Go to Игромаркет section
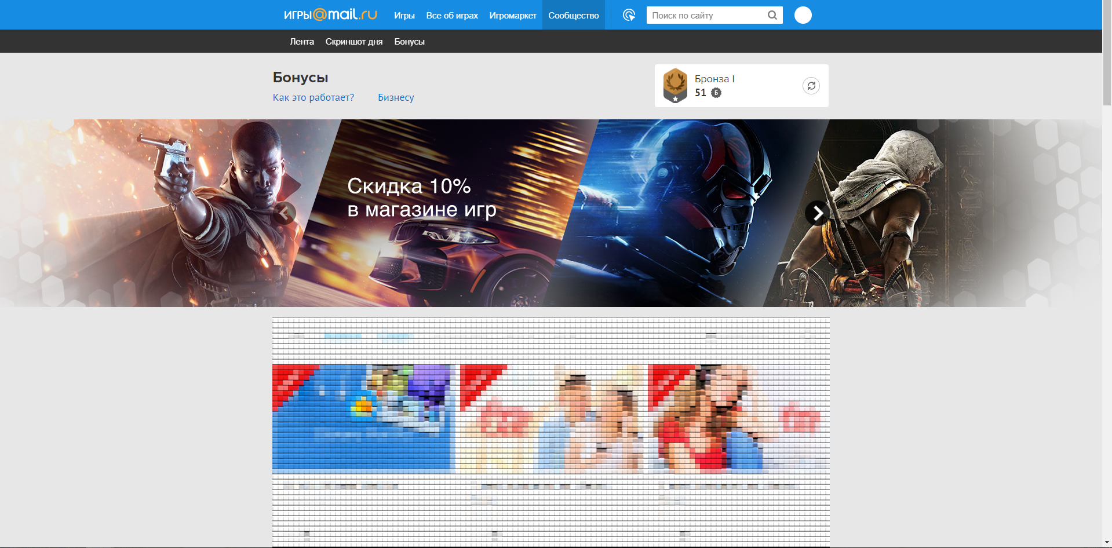Viewport: 1112px width, 548px height. (513, 15)
